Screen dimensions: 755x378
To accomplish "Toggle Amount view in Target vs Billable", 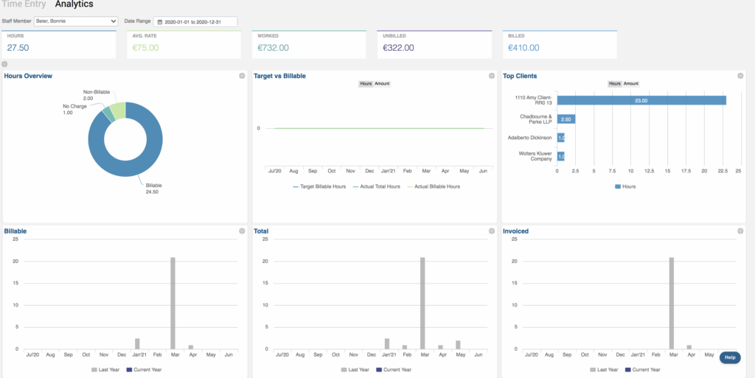I will pos(382,84).
